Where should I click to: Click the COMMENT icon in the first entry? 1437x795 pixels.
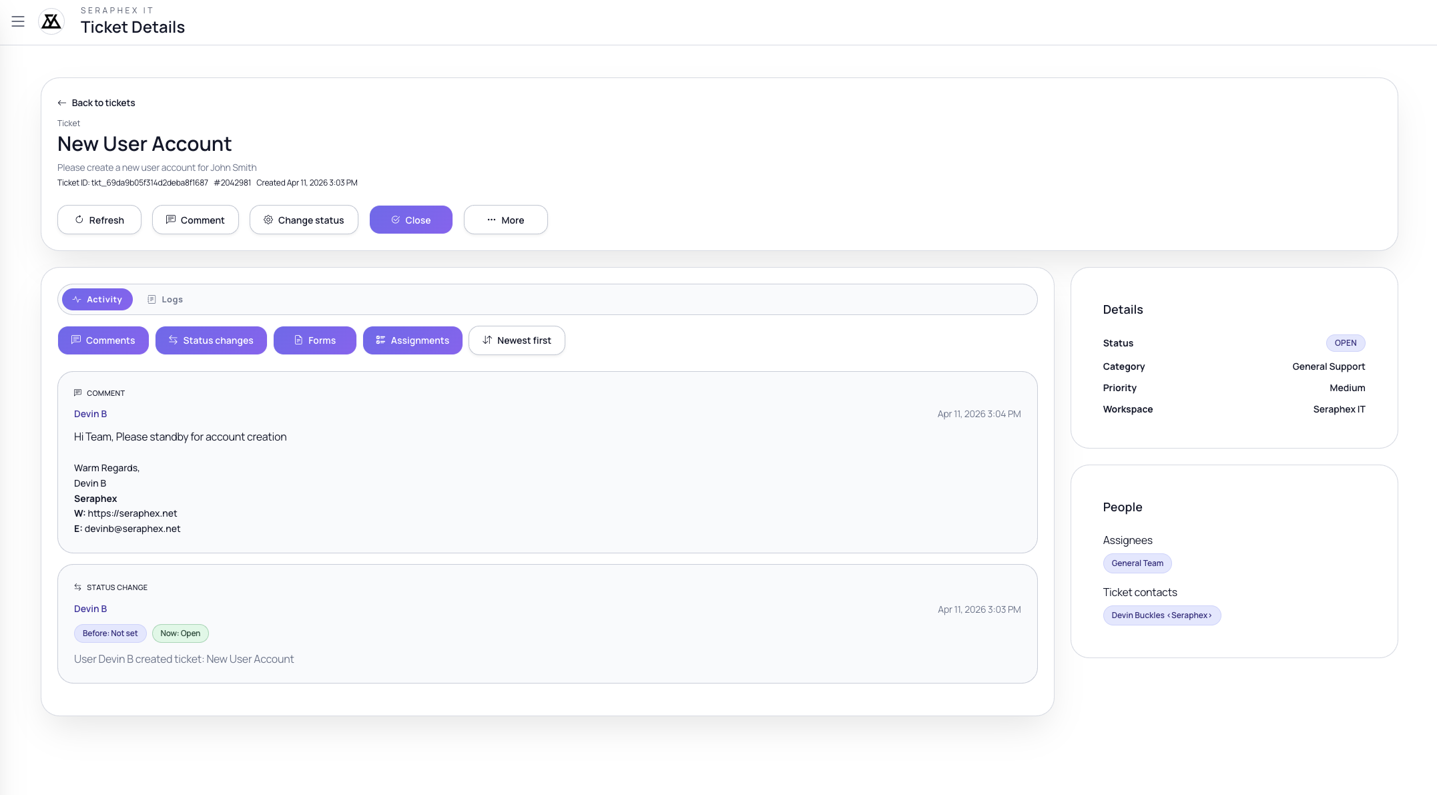[77, 392]
